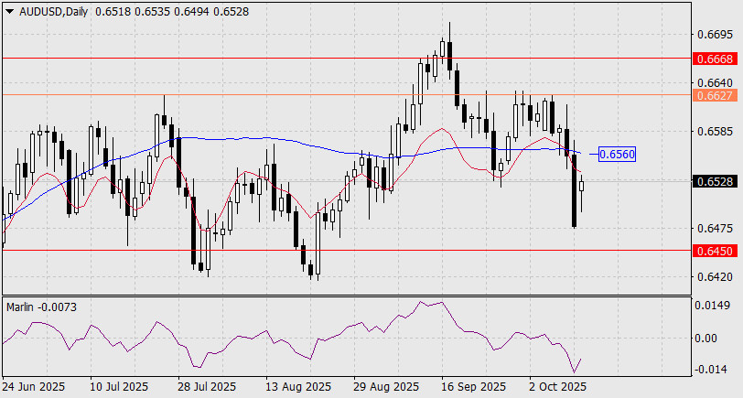Click the 10 Jul 2025 date label
This screenshot has width=743, height=398.
pos(120,387)
